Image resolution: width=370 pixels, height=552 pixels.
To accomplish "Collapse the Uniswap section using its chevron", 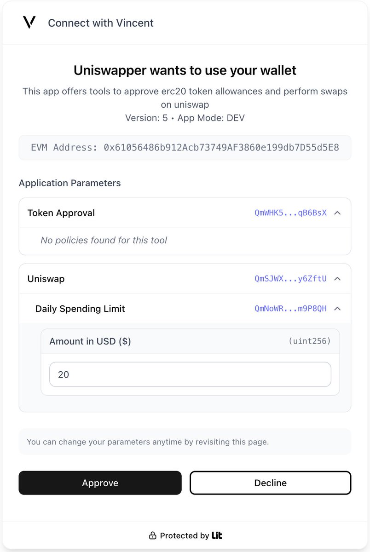I will (337, 279).
